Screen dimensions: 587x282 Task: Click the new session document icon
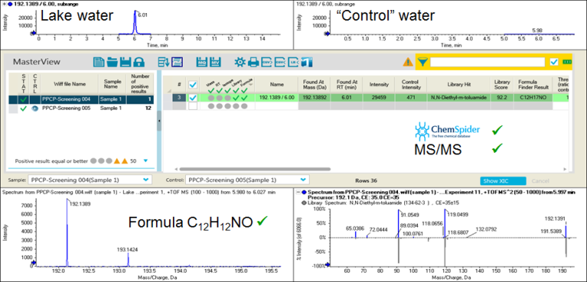point(99,61)
